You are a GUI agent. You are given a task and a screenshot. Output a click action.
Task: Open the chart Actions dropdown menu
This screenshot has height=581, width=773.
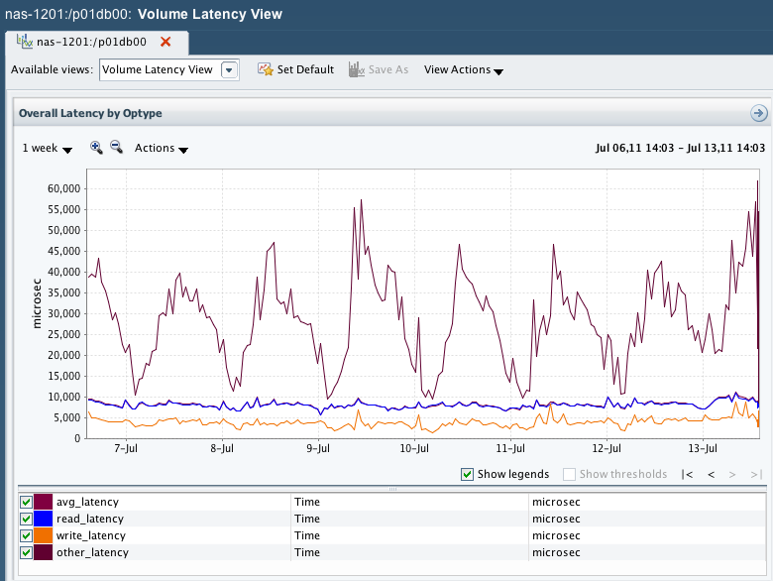(x=162, y=149)
